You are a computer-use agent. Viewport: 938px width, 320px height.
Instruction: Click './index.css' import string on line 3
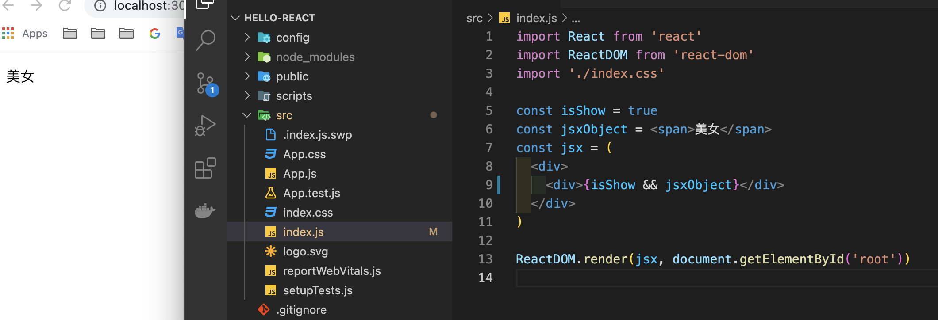coord(616,73)
